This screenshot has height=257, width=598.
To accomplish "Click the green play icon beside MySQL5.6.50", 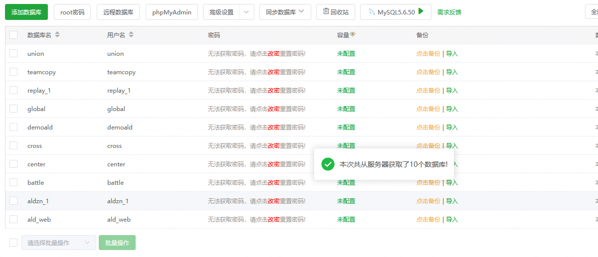I will click(421, 11).
